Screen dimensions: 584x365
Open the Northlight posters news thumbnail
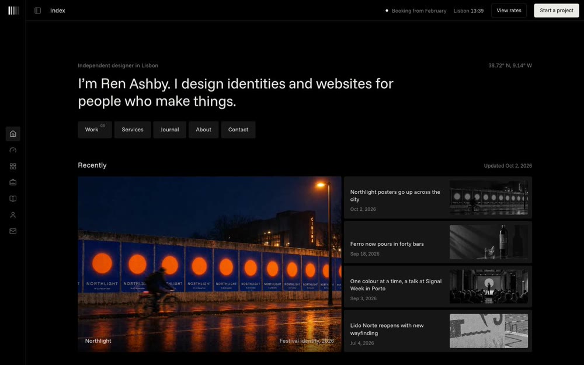tap(489, 197)
